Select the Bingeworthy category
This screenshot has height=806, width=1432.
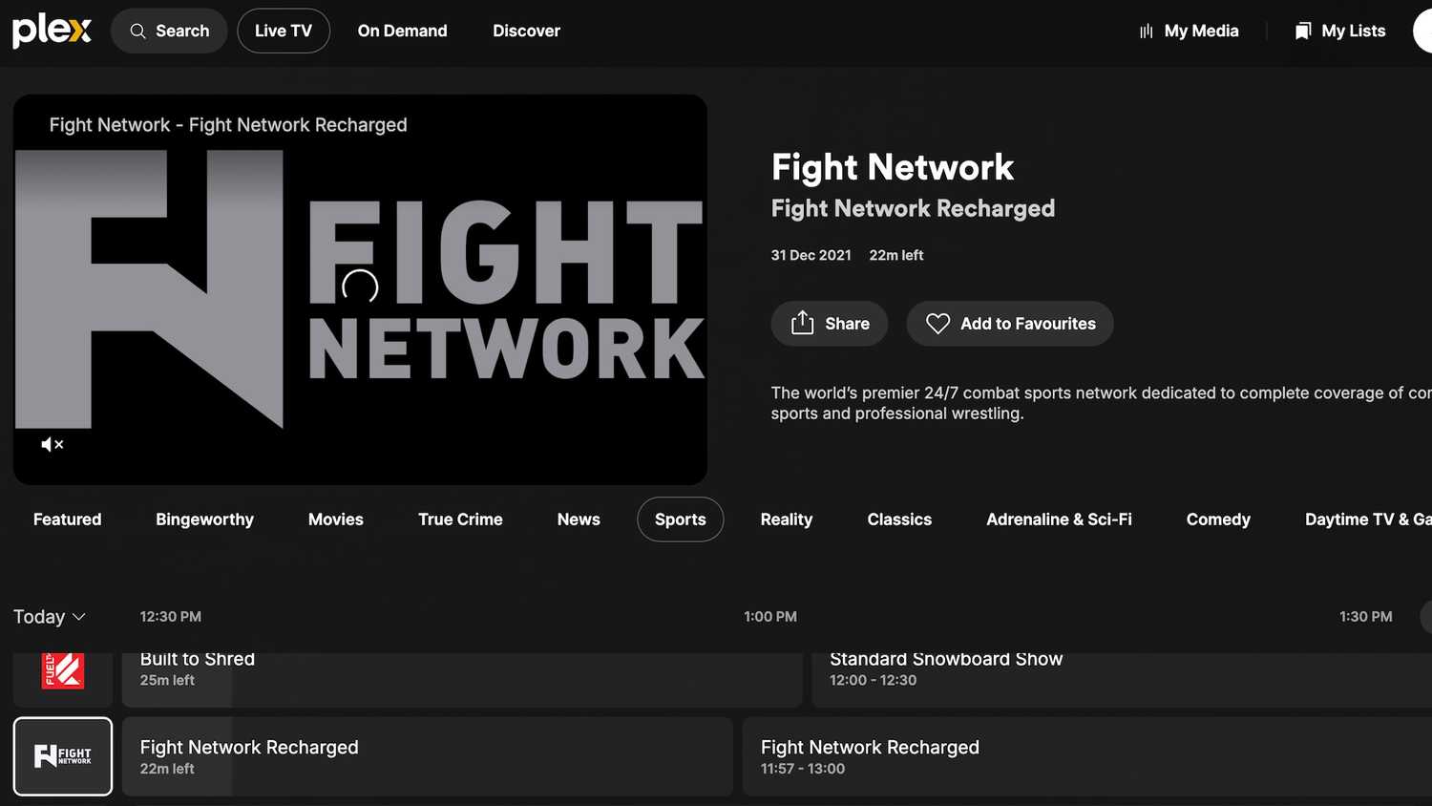point(204,520)
